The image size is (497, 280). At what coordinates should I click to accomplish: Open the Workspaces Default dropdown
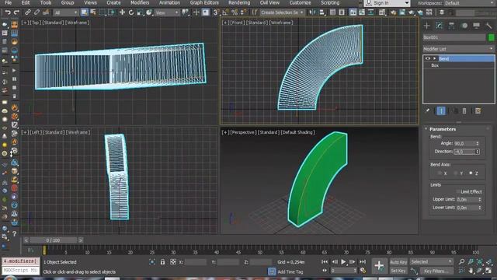coord(470,3)
